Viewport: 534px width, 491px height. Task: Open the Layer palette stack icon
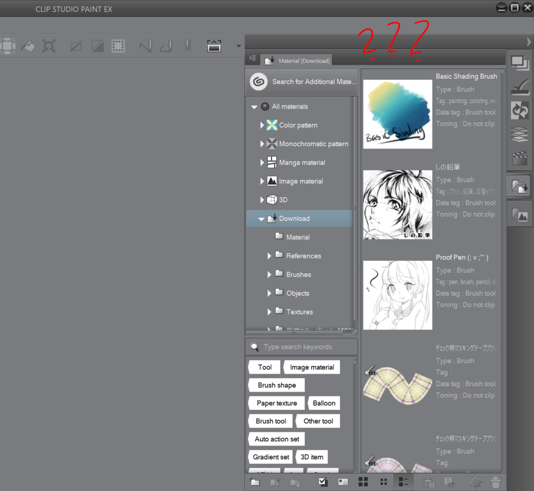[x=520, y=134]
